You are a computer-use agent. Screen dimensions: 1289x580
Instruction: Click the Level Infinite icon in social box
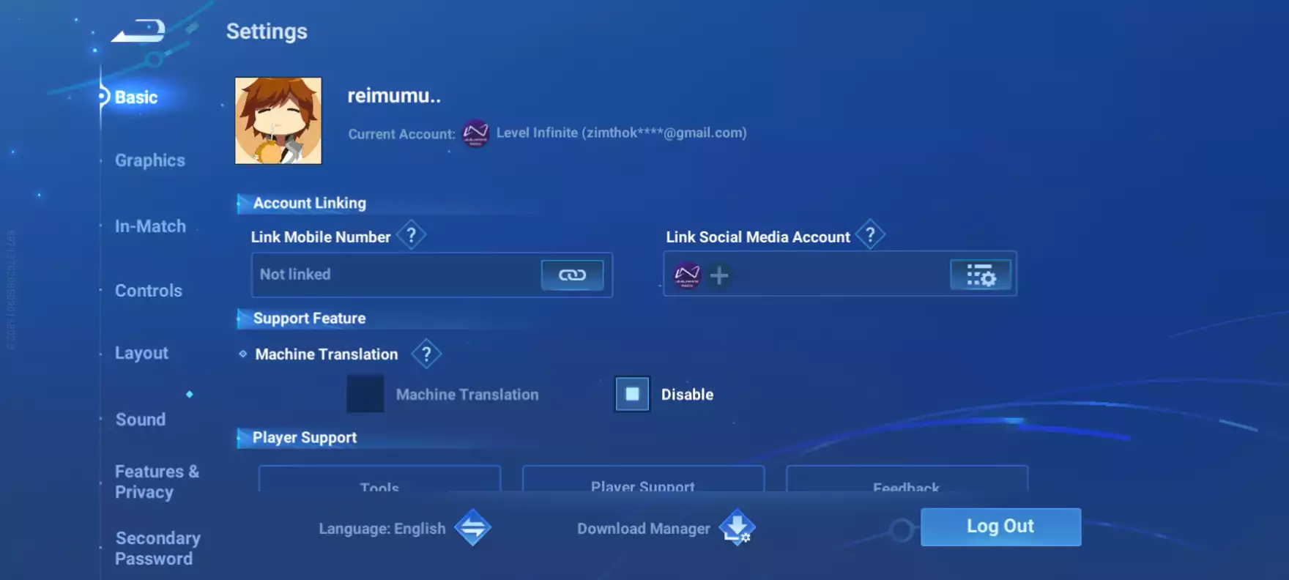click(687, 275)
